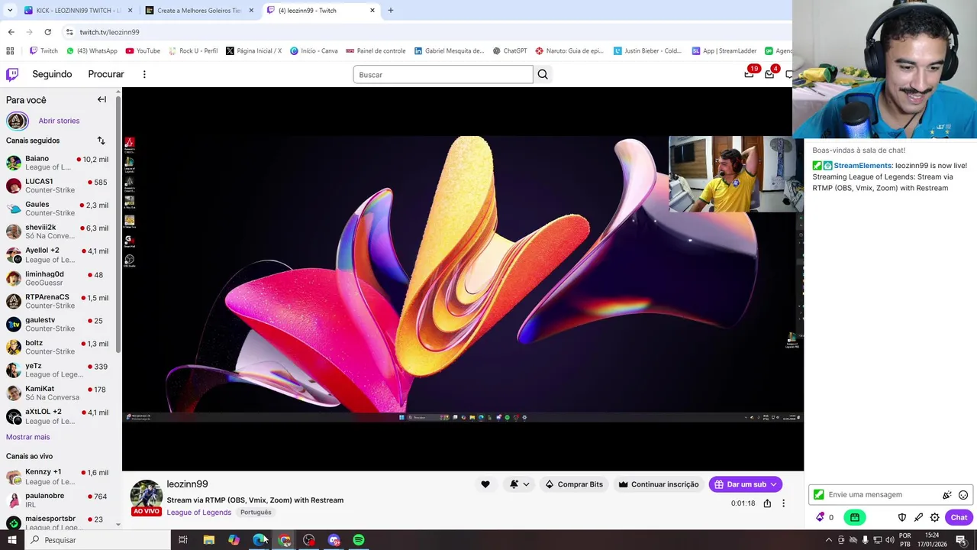977x550 pixels.
Task: Open Microsoft Edge in the taskbar
Action: coord(260,540)
